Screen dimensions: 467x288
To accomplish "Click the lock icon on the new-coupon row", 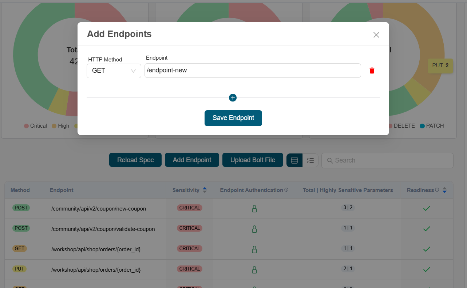I will (254, 208).
